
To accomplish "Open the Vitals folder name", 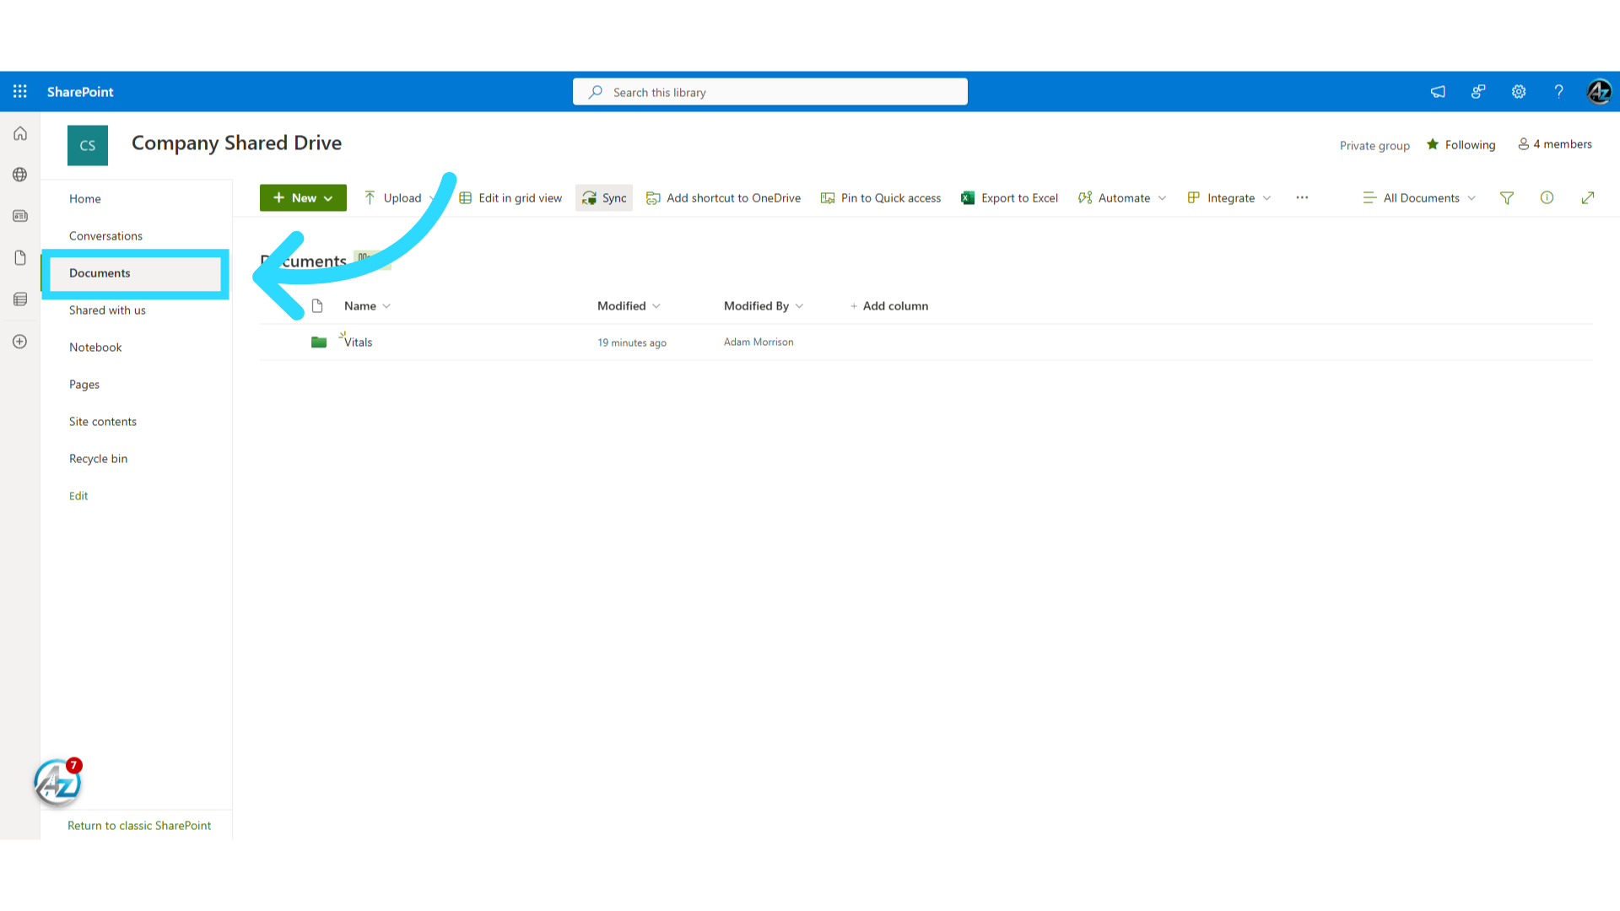I will [358, 342].
